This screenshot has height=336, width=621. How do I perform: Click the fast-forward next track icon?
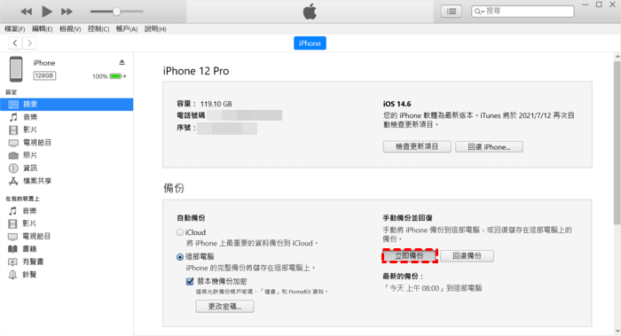pyautogui.click(x=67, y=12)
